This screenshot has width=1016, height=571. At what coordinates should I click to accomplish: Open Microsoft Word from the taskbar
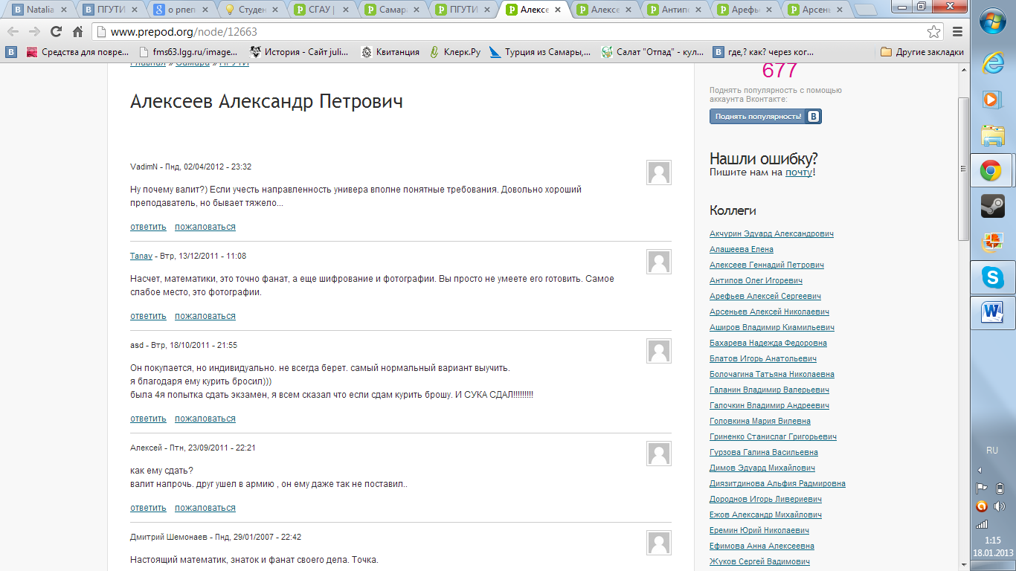pos(993,312)
